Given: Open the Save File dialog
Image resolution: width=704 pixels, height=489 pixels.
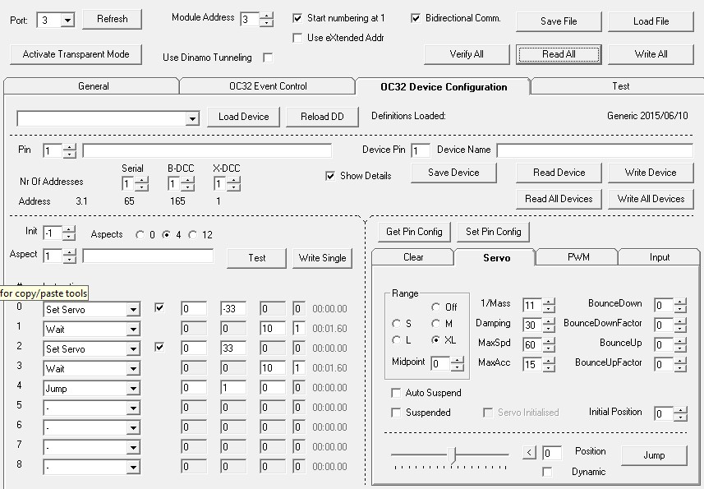Looking at the screenshot, I should pos(559,21).
